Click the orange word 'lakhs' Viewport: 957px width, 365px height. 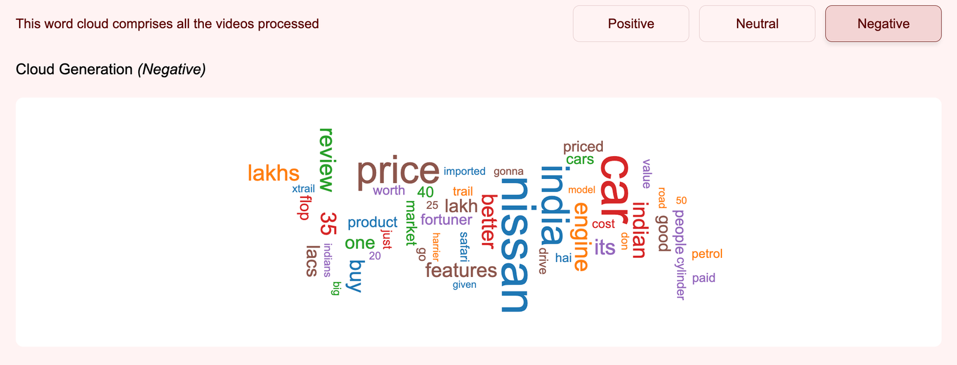pyautogui.click(x=273, y=174)
